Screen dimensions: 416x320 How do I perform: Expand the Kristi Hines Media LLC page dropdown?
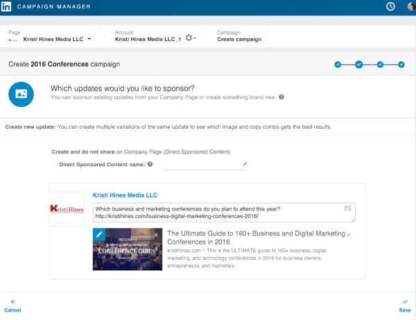point(89,39)
